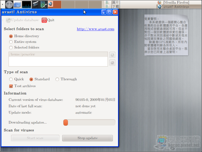The image size is (202, 152).
Task: Click the Update database toolbar icon
Action: 8,20
